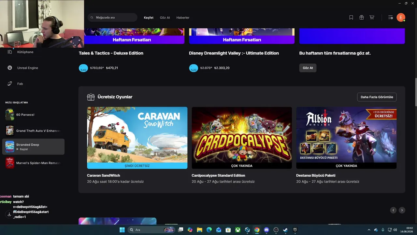
Task: Open the wishlist bookmark icon
Action: click(351, 18)
